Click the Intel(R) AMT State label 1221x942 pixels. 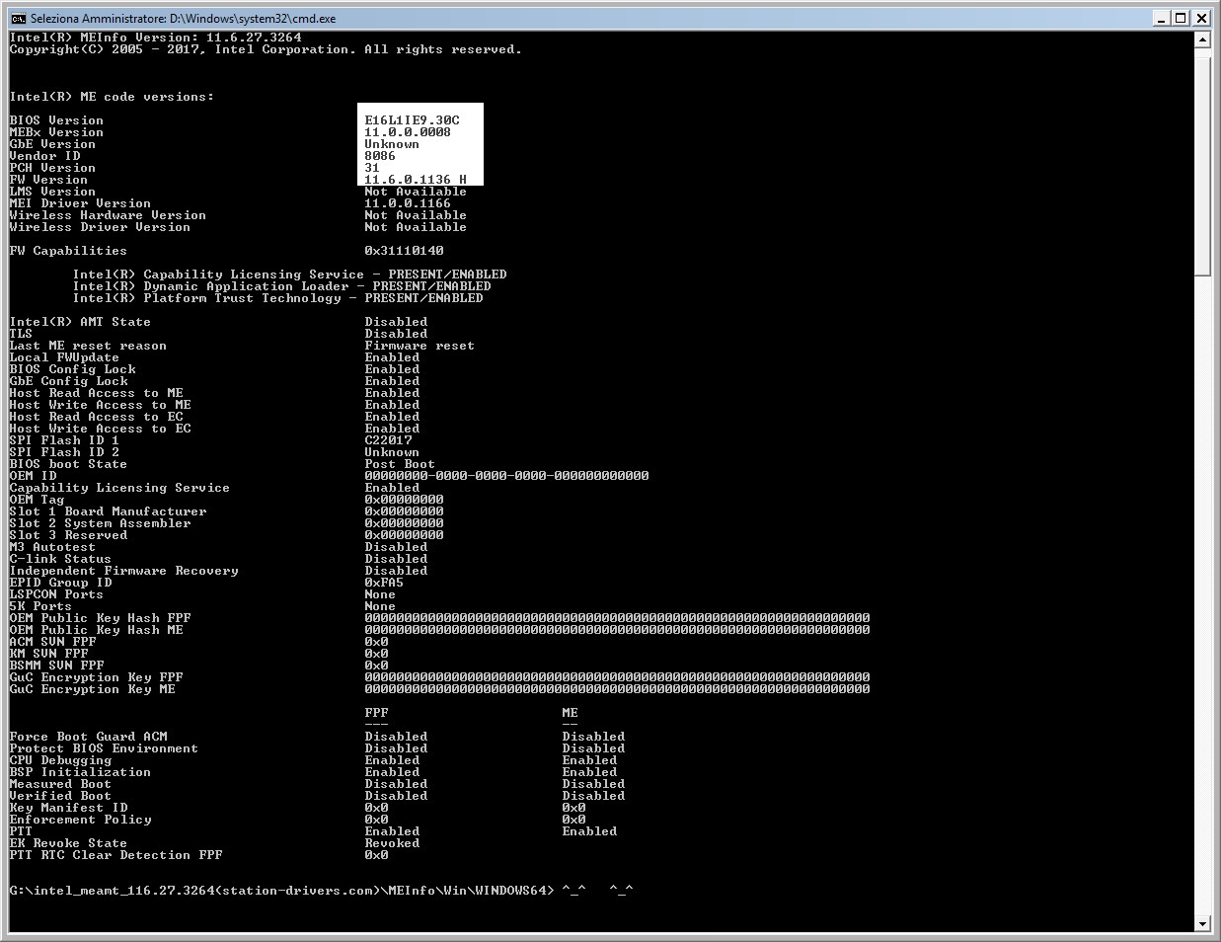[x=80, y=322]
